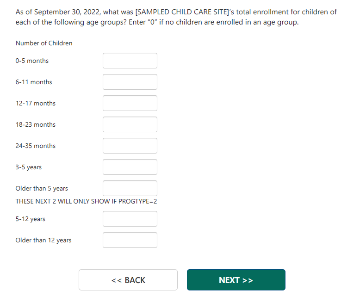Click the '3-5 years' label text
This screenshot has width=341, height=296.
tap(28, 167)
